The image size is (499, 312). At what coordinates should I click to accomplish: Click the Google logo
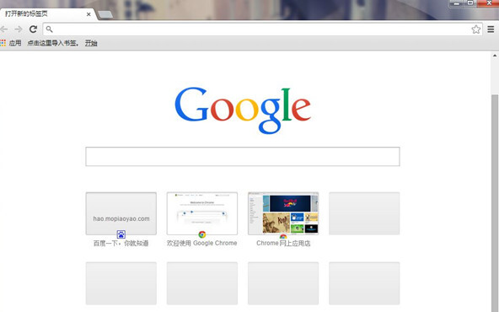click(243, 110)
